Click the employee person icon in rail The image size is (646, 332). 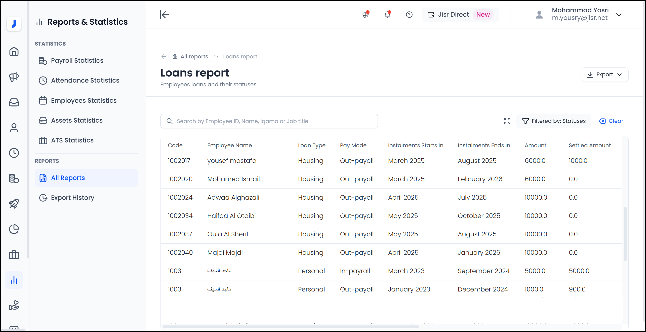coord(14,128)
